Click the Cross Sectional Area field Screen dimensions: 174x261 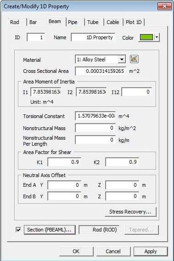(x=100, y=71)
